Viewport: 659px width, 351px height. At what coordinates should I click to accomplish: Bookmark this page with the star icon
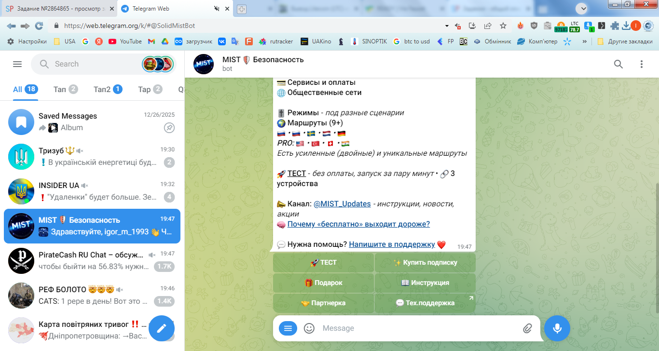click(x=503, y=26)
